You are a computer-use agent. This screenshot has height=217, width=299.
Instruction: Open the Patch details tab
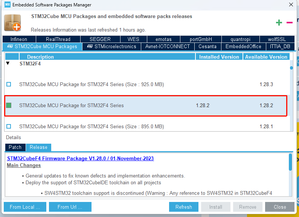[15, 147]
